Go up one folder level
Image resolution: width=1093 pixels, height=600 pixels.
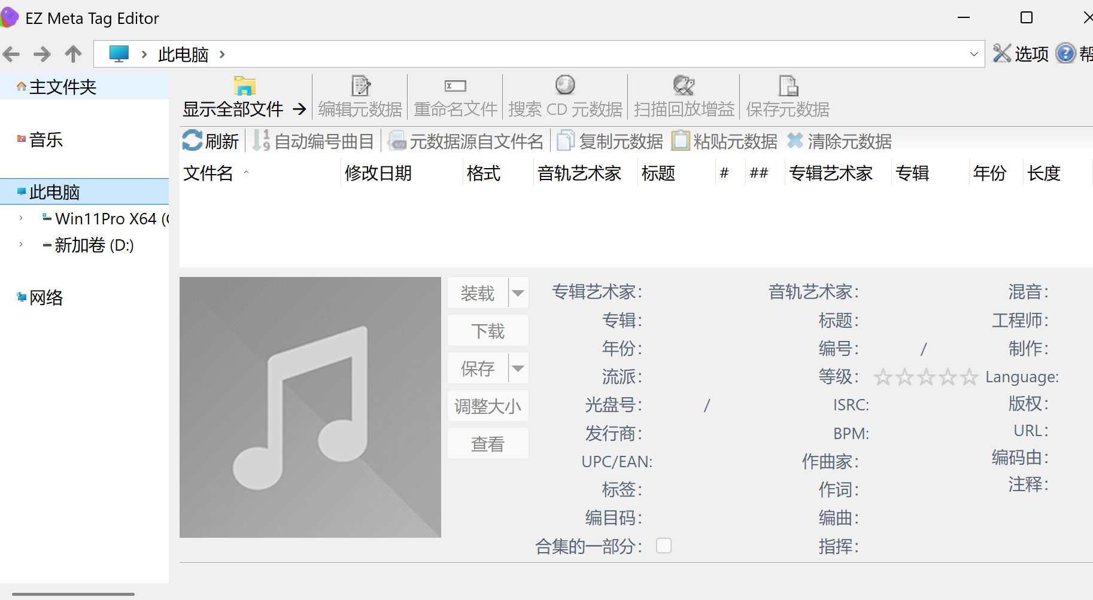pos(73,54)
